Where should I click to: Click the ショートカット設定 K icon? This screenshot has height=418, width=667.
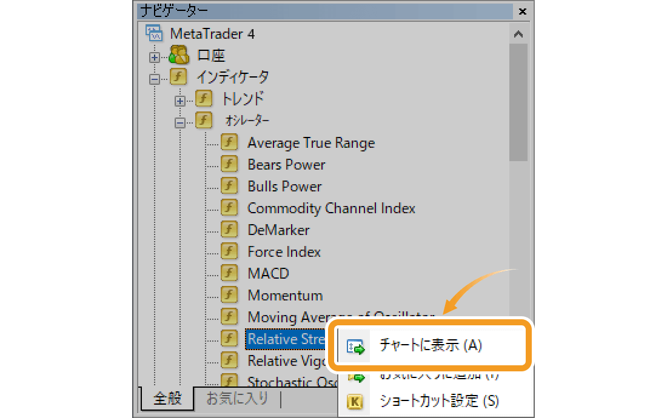pyautogui.click(x=355, y=401)
